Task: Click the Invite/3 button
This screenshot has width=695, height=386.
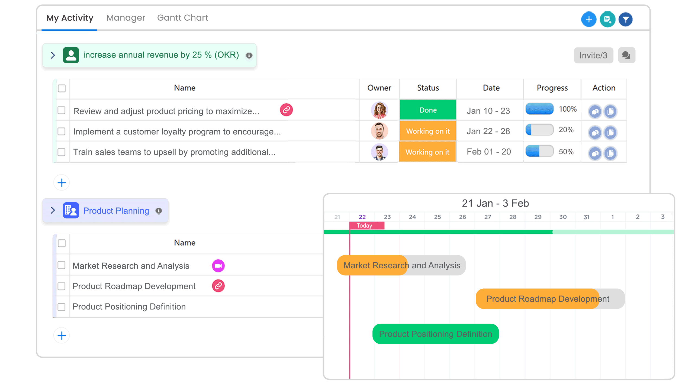Action: [593, 55]
